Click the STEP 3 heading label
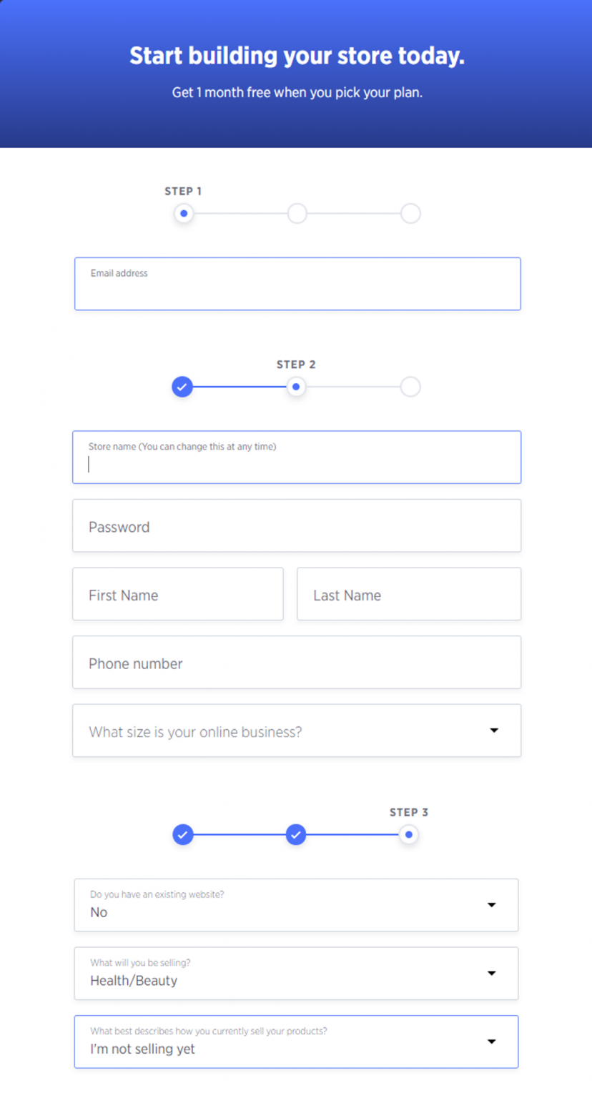The width and height of the screenshot is (592, 1098). tap(409, 812)
